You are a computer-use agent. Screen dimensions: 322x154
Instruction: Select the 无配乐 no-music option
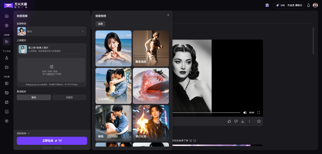69,97
